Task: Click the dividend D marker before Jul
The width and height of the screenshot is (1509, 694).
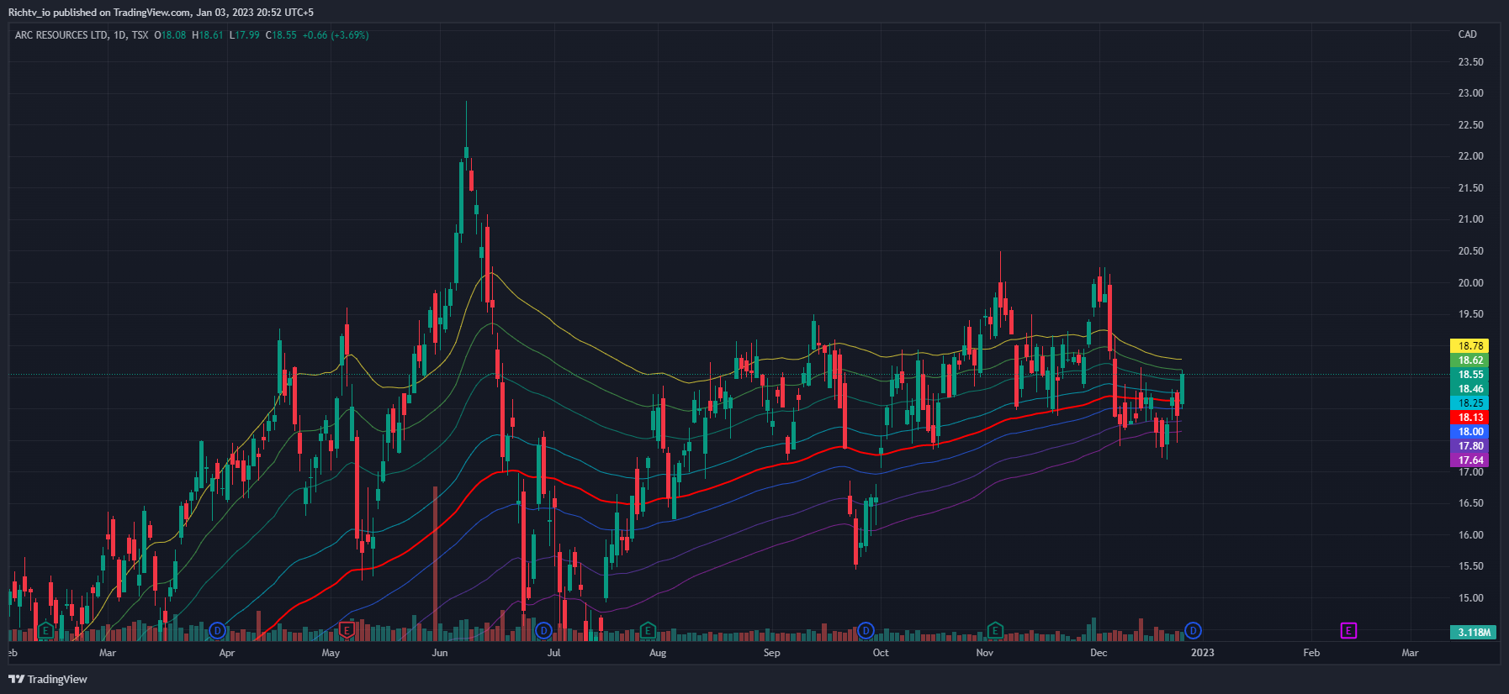Action: click(543, 630)
